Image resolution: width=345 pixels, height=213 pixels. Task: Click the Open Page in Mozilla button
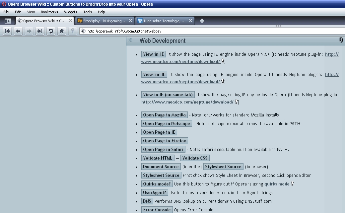pyautogui.click(x=164, y=115)
